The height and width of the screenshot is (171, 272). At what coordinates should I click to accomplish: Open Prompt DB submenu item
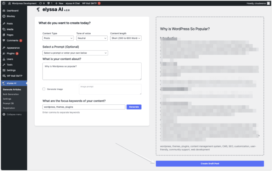click(8, 103)
